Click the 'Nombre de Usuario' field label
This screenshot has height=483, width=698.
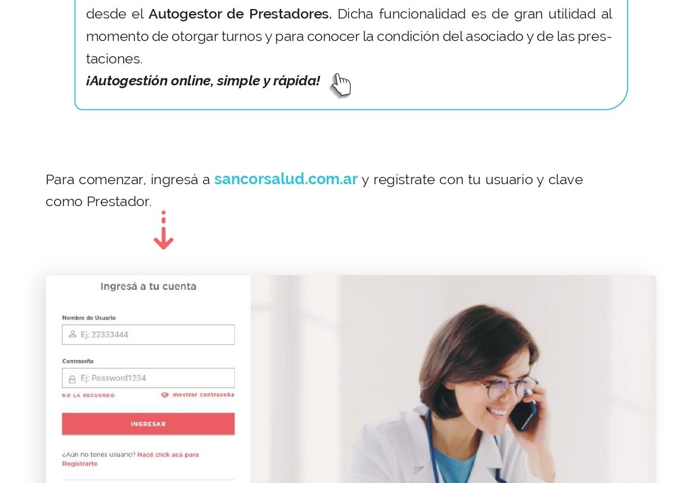tap(89, 318)
